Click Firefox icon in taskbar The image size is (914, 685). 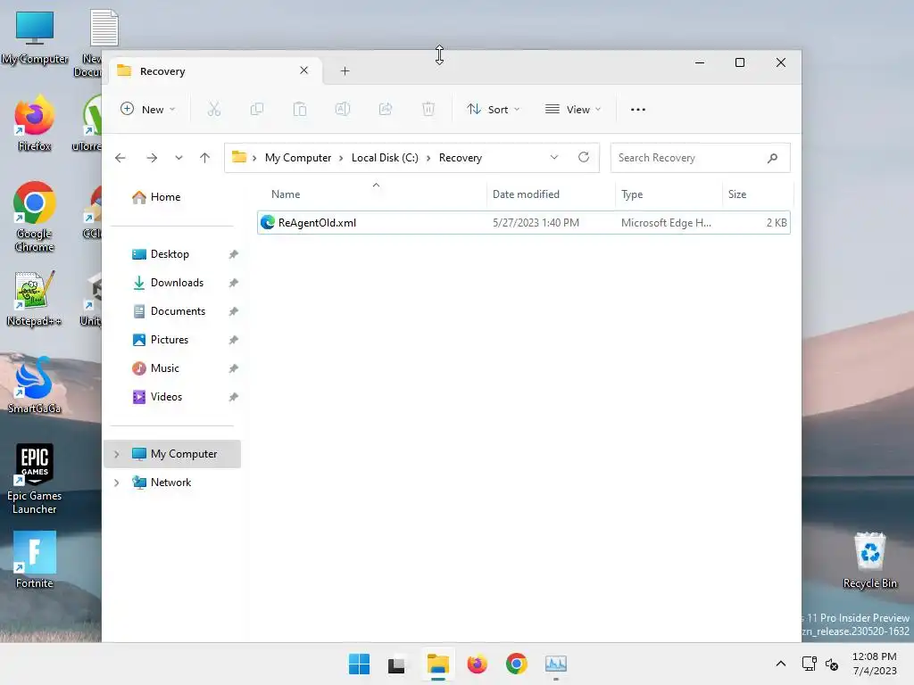(477, 664)
